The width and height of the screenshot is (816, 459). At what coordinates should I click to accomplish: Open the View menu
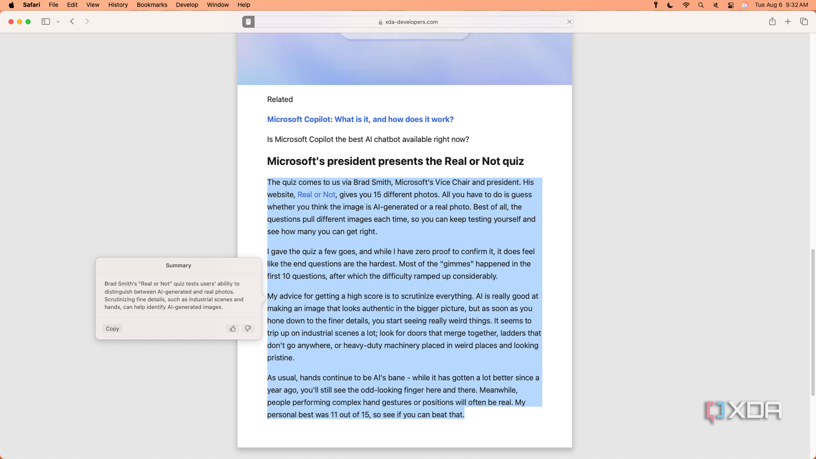(x=93, y=5)
